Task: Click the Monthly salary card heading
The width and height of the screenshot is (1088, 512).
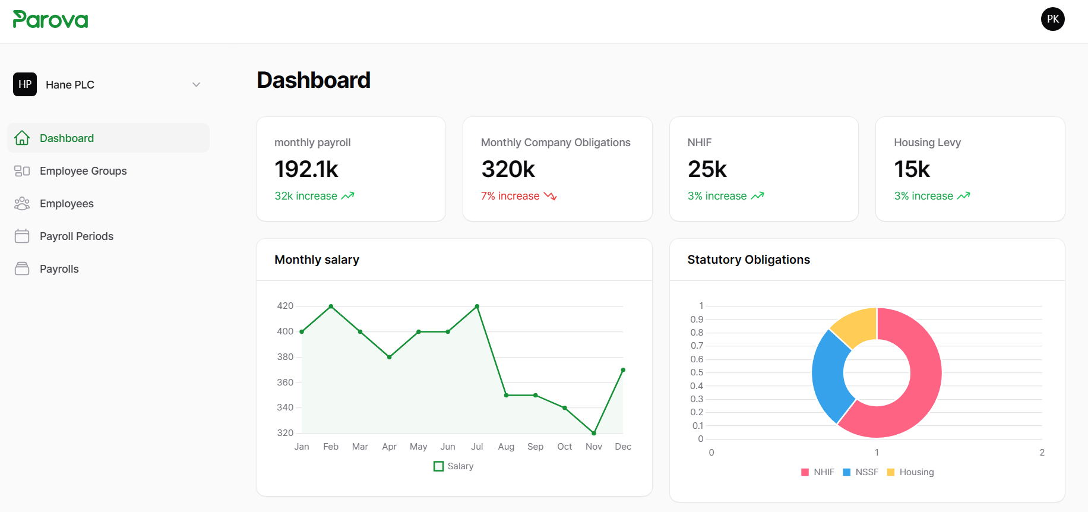Action: point(317,260)
